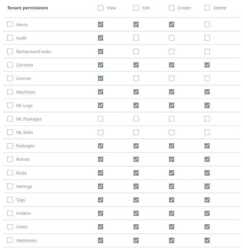Uncheck Edit permission for Machines
The height and width of the screenshot is (251, 243).
click(x=136, y=92)
